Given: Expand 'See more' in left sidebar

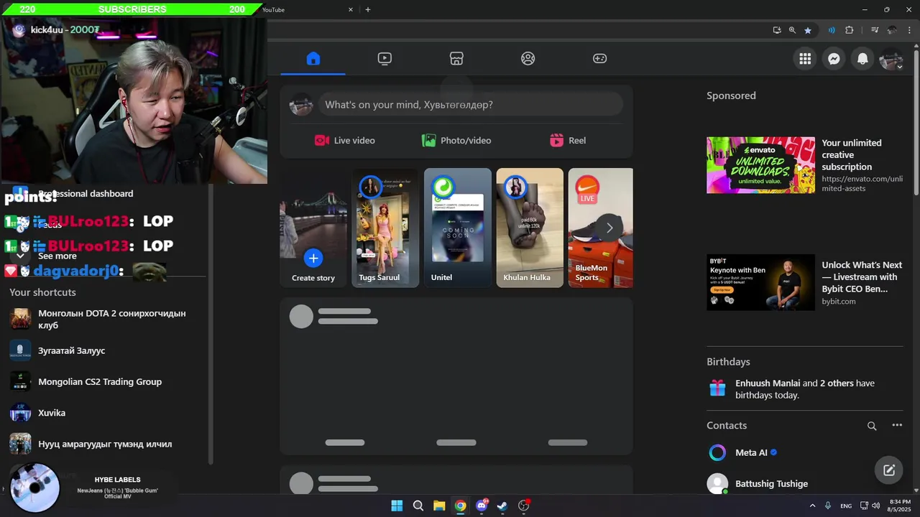Looking at the screenshot, I should pos(57,256).
